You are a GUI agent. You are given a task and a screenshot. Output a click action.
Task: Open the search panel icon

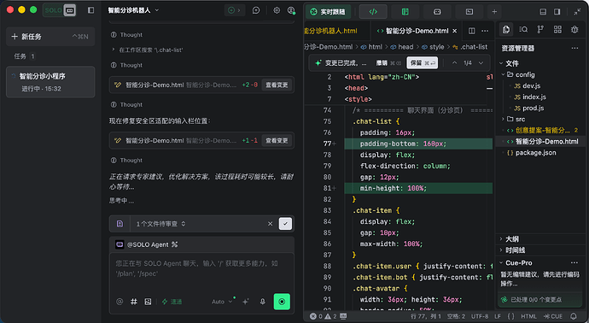click(523, 29)
